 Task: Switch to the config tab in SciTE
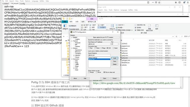coord(22,4)
